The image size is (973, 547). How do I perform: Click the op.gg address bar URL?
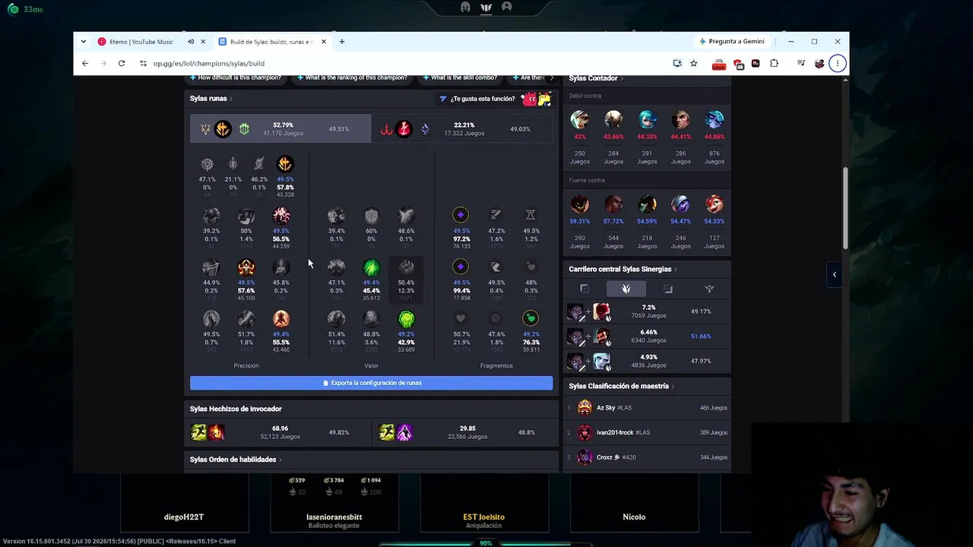click(209, 64)
